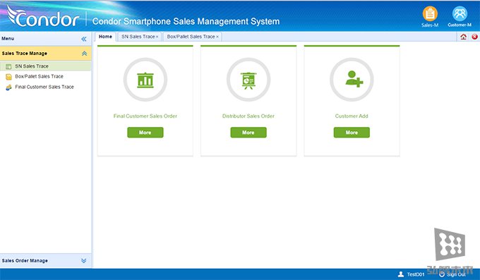Expand the Sales Order Manage section
The height and width of the screenshot is (280, 480).
[83, 261]
